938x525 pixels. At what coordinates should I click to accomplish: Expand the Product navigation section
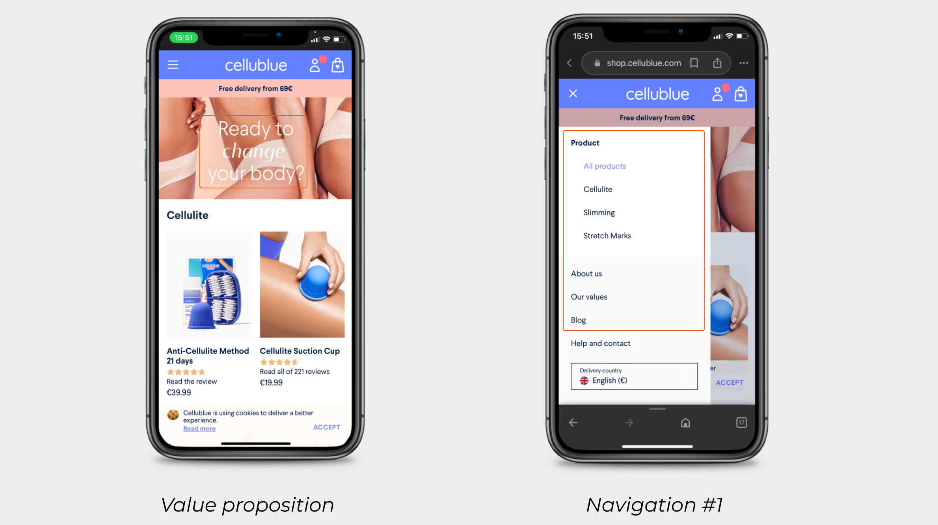(x=584, y=142)
